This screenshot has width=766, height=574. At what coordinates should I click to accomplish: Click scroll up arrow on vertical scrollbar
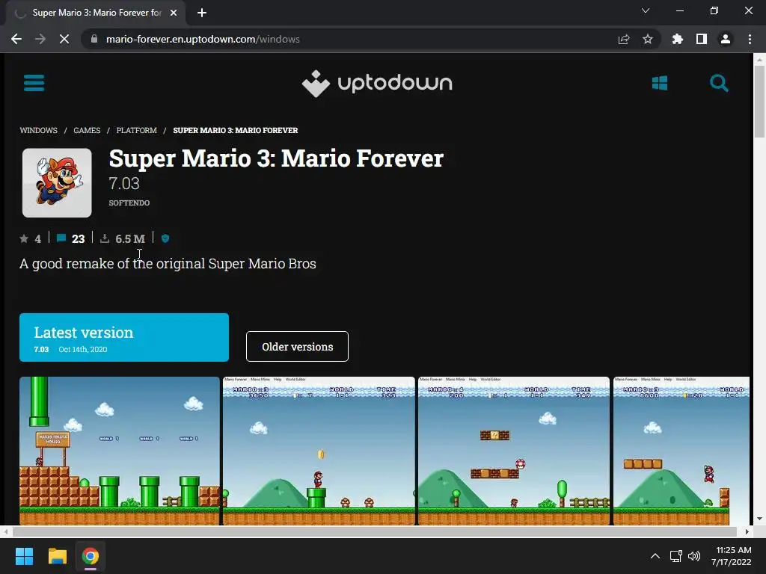pyautogui.click(x=759, y=60)
